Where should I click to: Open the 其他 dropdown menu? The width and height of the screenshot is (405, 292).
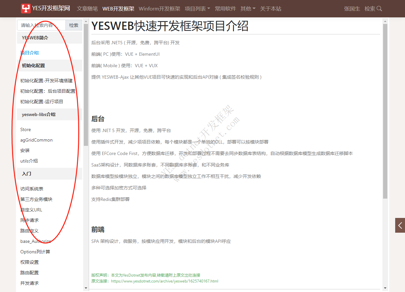[248, 9]
